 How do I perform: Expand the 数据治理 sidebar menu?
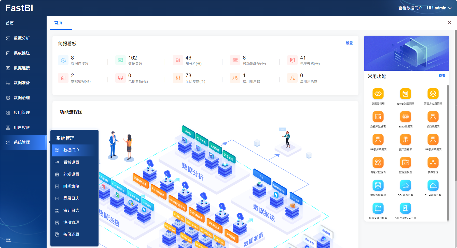coord(22,98)
